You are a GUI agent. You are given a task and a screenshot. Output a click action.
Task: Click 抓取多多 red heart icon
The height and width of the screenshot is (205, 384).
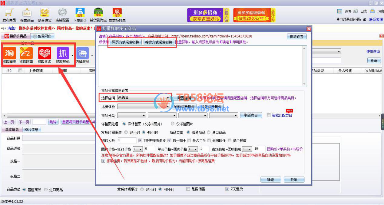(x=45, y=55)
